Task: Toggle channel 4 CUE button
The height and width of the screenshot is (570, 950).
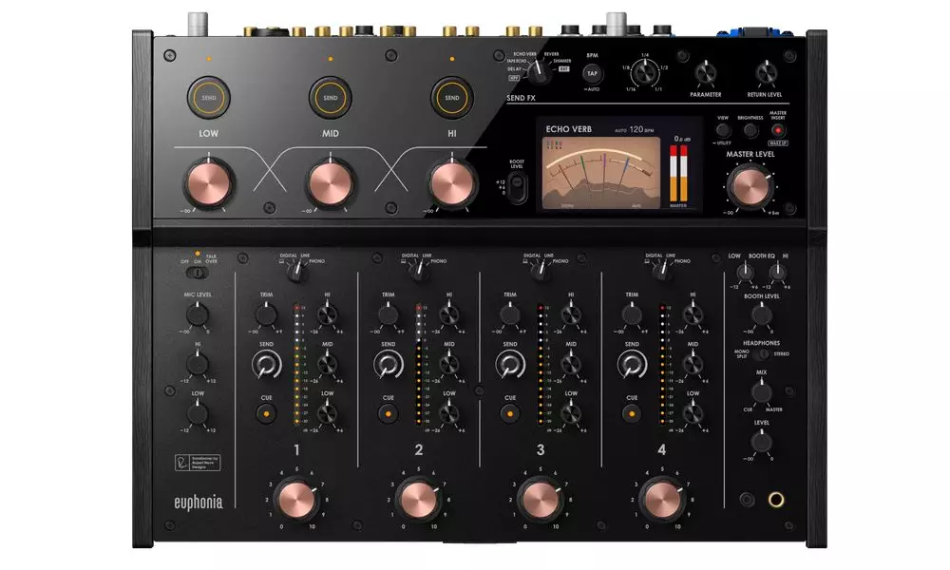Action: click(632, 413)
